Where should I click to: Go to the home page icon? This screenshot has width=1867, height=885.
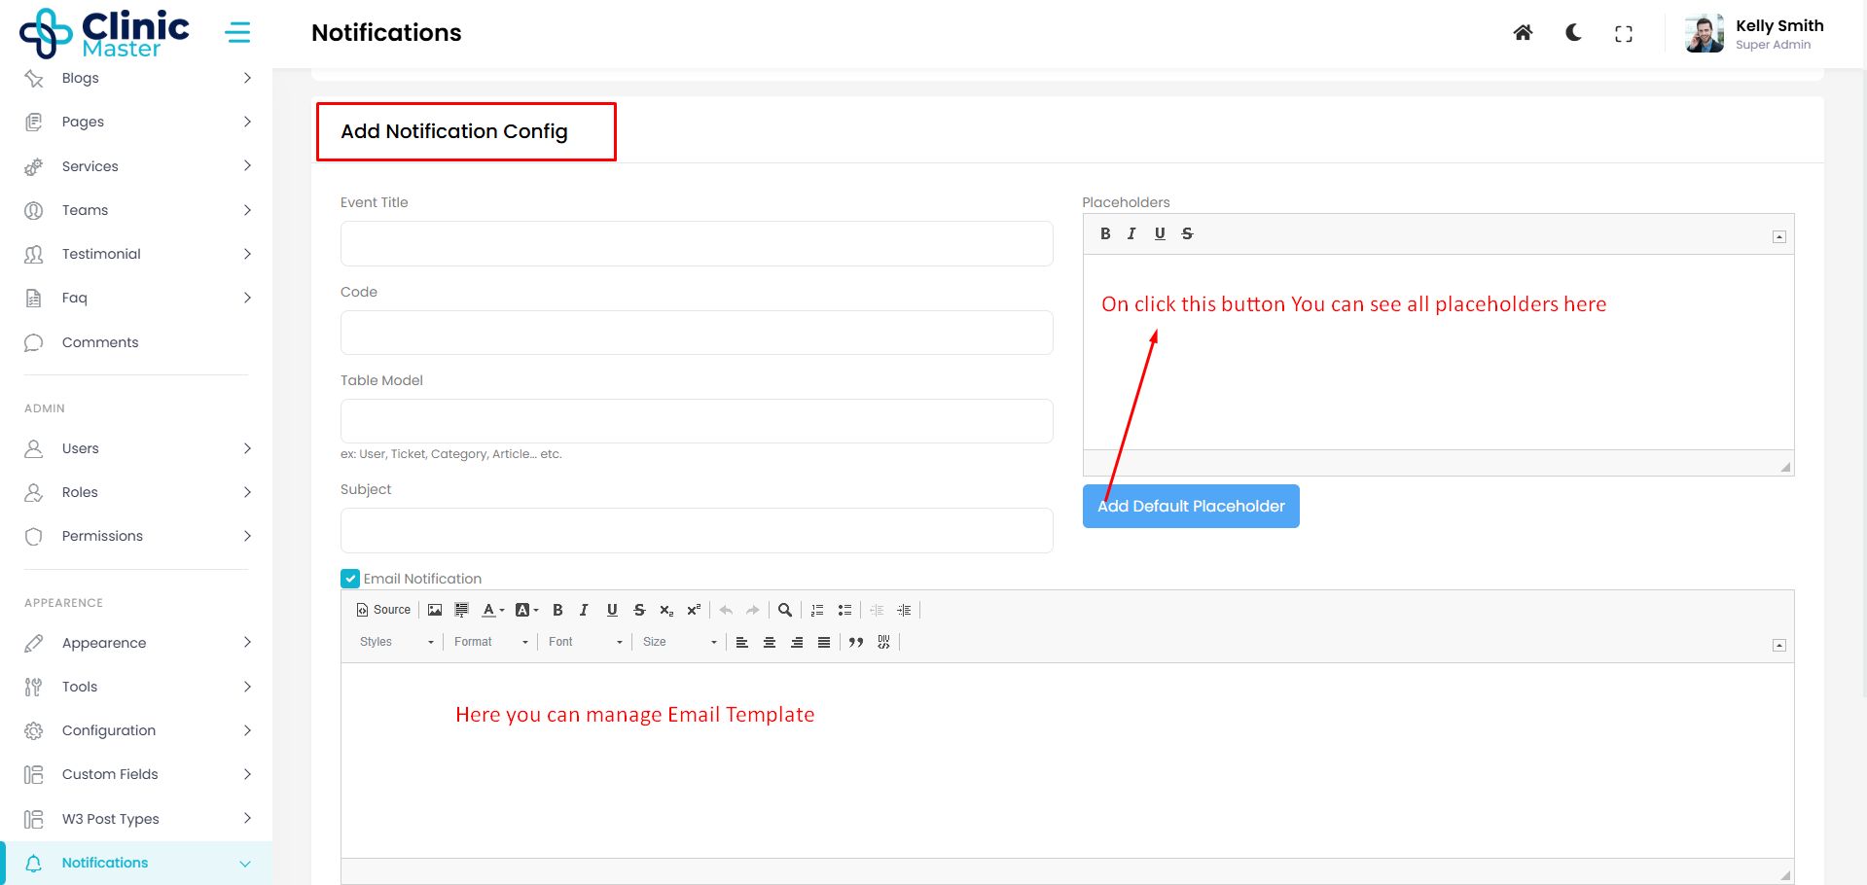[1523, 33]
